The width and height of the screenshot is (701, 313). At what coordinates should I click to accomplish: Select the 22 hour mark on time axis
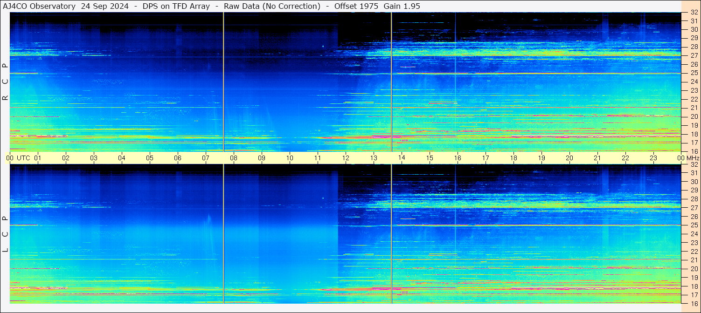[625, 158]
